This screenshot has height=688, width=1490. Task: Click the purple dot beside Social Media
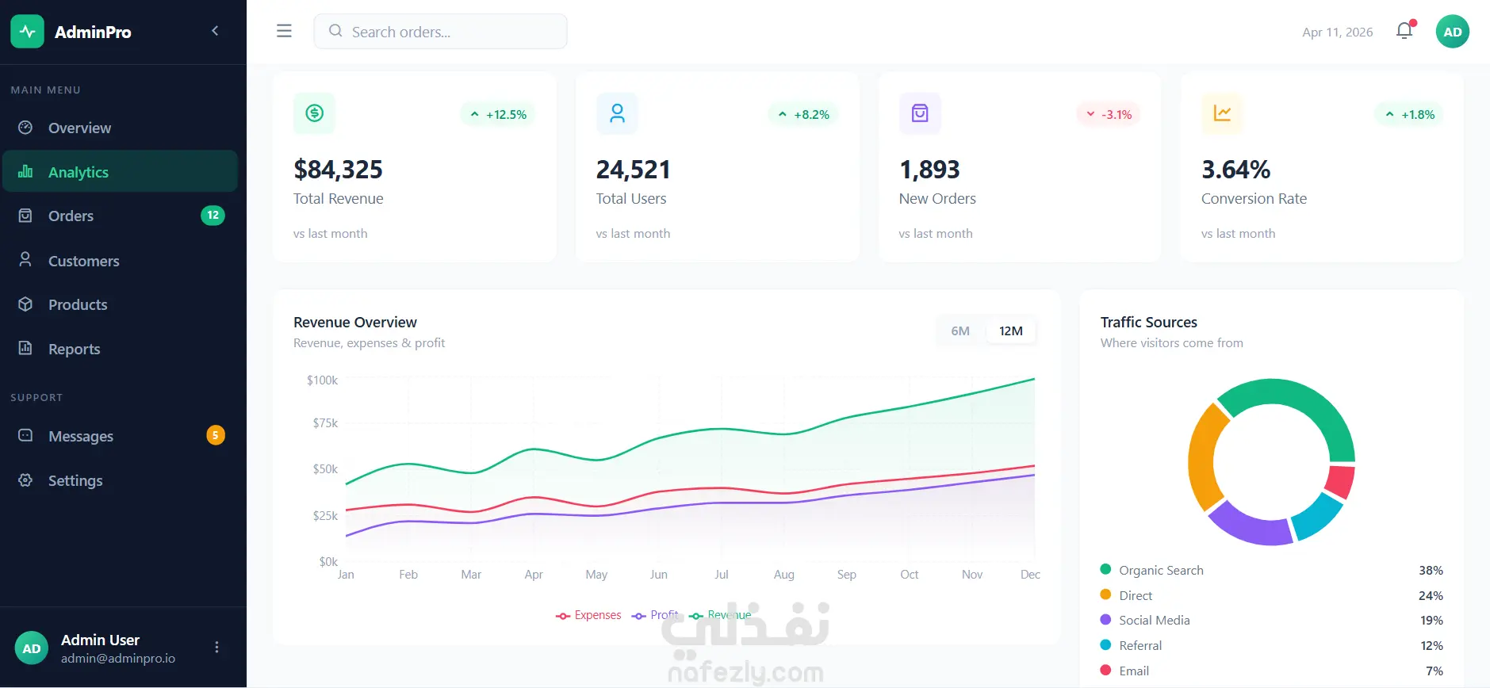1105,619
